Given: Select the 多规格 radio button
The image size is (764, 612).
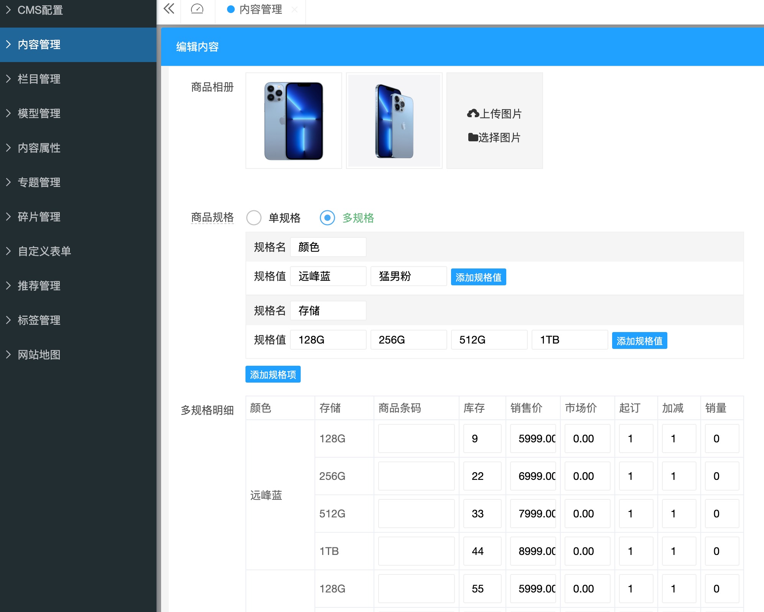Looking at the screenshot, I should point(328,218).
